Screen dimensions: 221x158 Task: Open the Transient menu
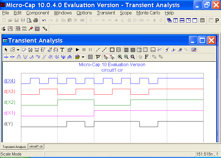tap(106, 13)
